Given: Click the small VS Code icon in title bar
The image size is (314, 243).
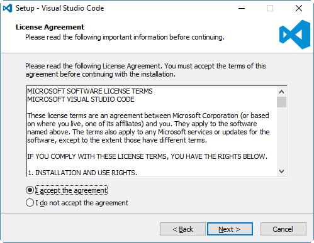Looking at the screenshot, I should (x=8, y=8).
